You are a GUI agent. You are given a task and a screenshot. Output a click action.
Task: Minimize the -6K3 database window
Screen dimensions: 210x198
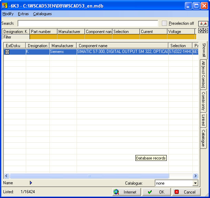point(188,5)
